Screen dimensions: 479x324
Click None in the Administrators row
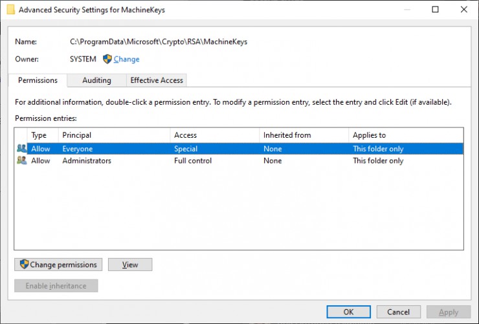coord(273,161)
